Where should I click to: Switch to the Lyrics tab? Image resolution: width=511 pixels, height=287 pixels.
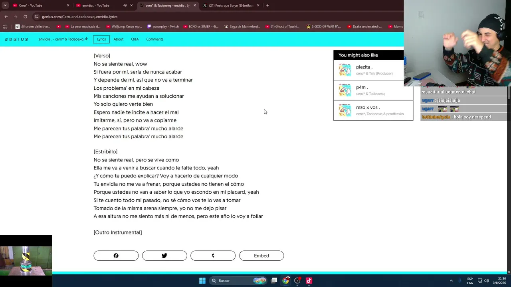pyautogui.click(x=101, y=39)
